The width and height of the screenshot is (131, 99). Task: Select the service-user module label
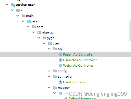(x=25, y=5)
